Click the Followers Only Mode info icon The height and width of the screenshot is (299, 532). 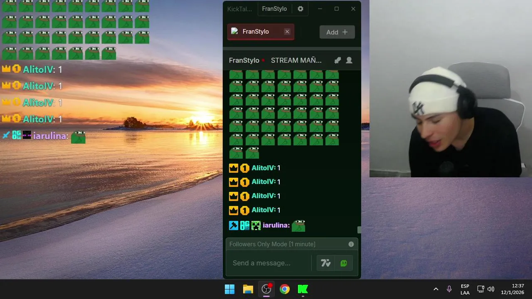[351, 244]
